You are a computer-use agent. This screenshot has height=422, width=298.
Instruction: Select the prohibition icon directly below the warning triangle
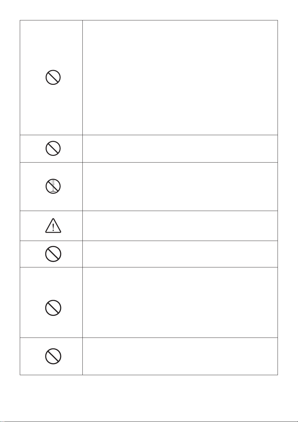click(53, 254)
